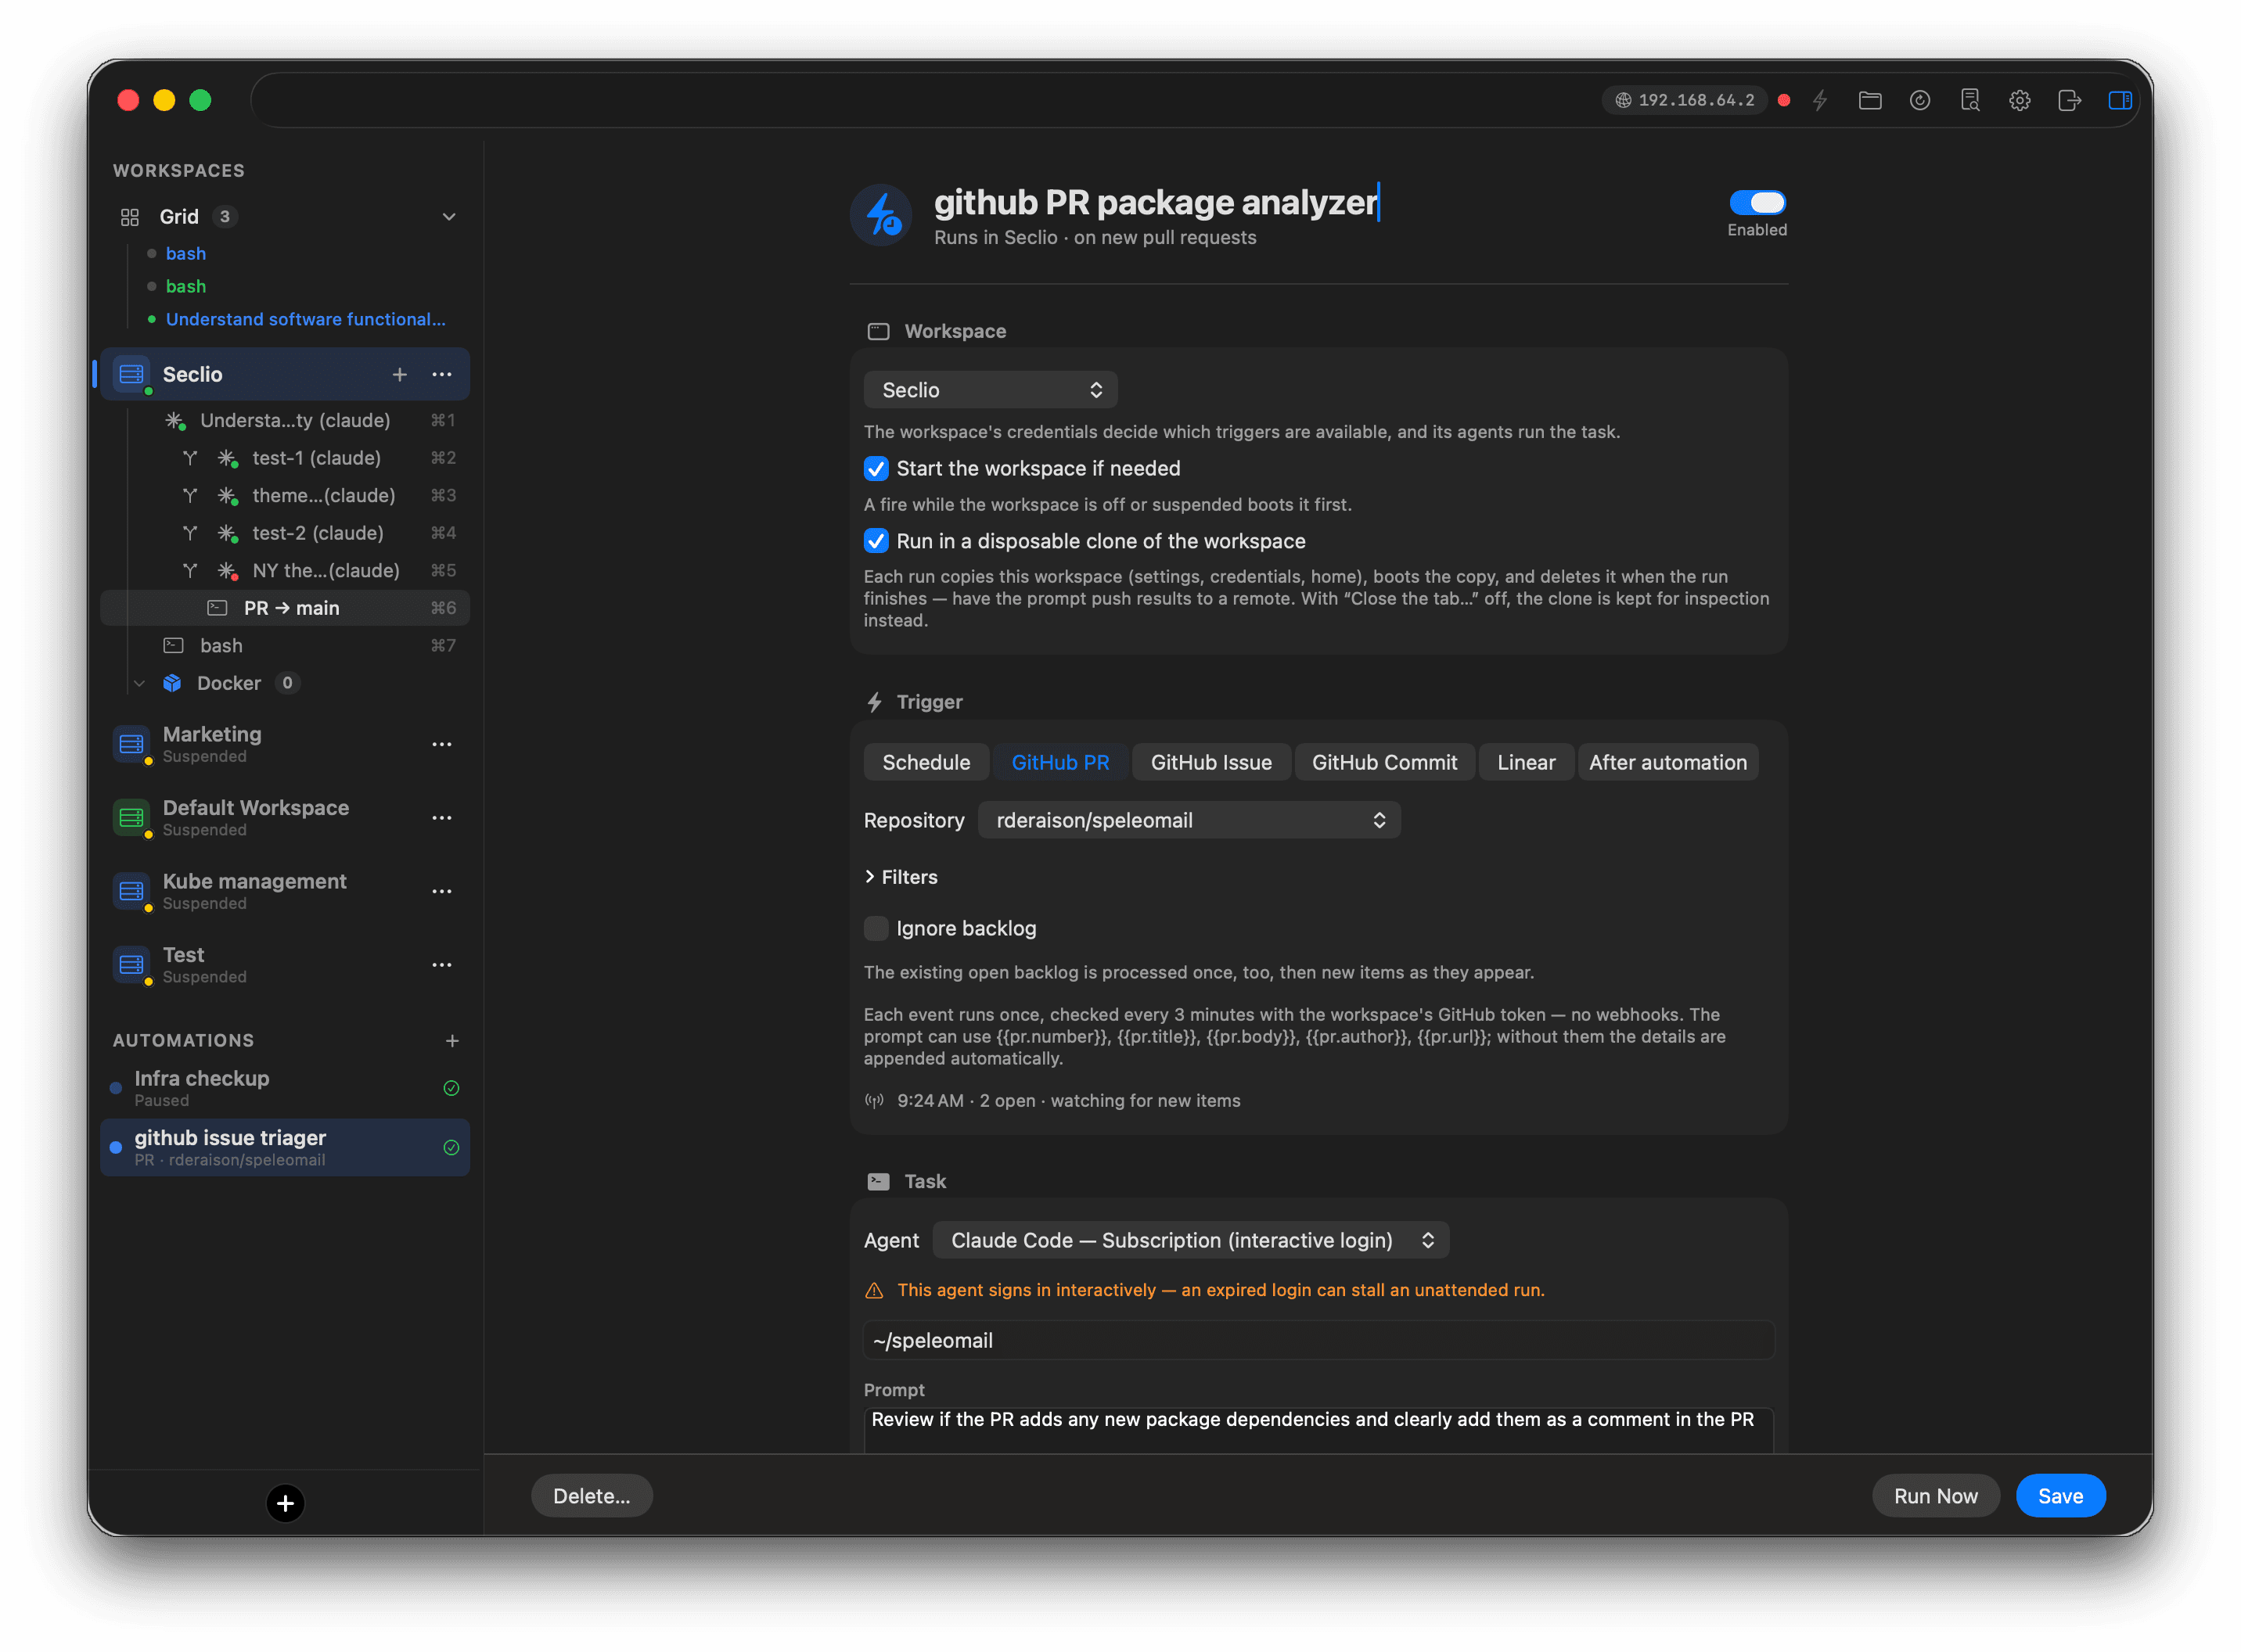Viewport: 2241px width, 1652px height.
Task: Open Marketing workspace more options
Action: [x=442, y=745]
